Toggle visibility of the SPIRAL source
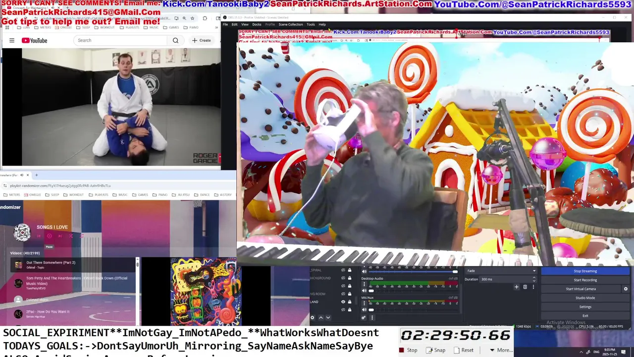Viewport: 634px width, 357px height. [343, 270]
